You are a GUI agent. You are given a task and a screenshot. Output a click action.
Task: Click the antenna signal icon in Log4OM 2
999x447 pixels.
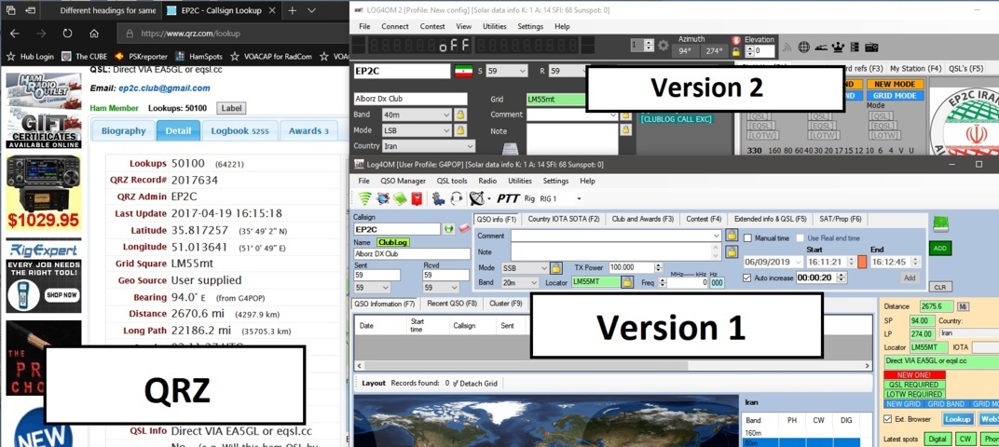coord(787,47)
